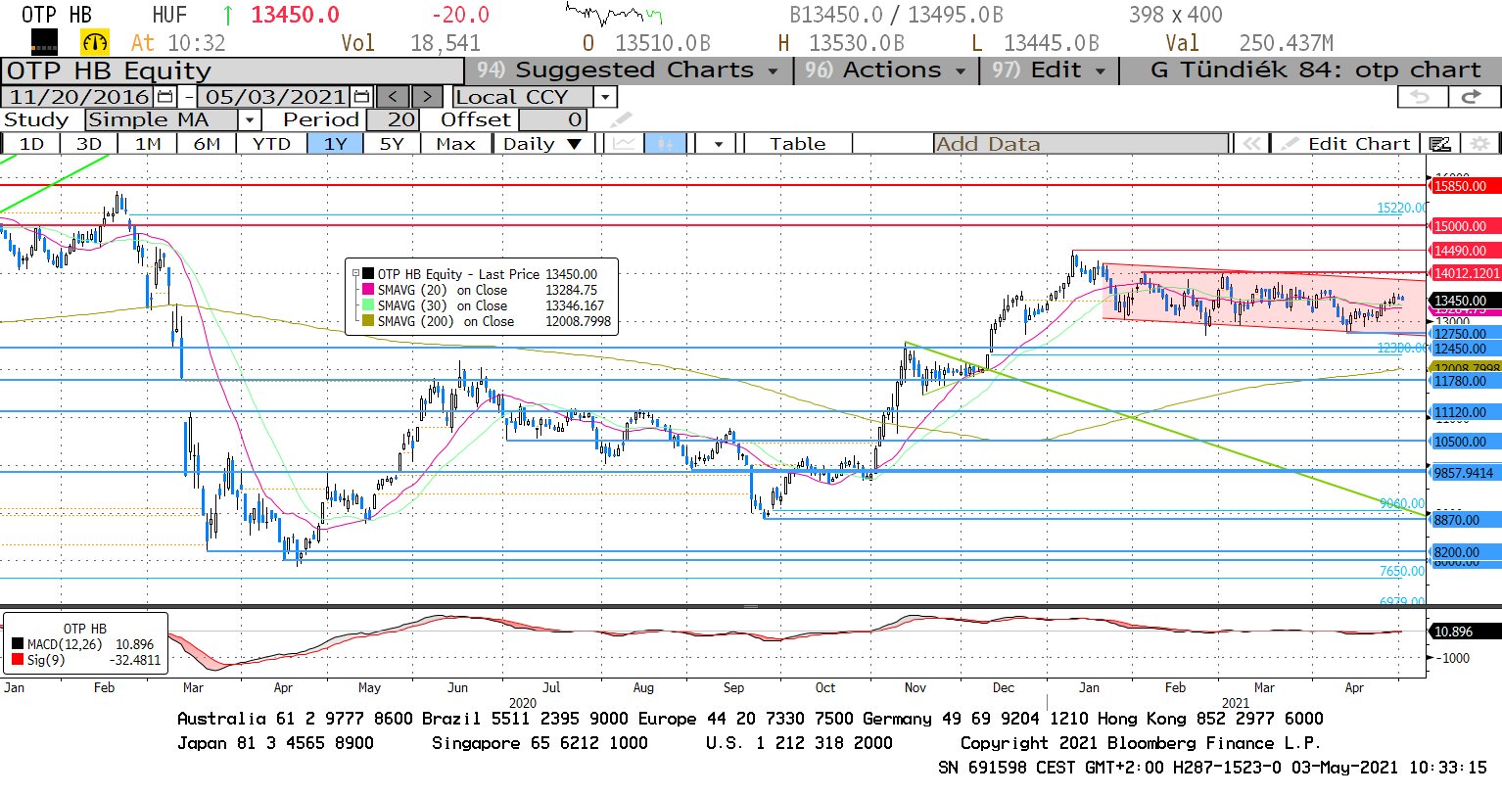Click the 12450.00 level label
Viewport: 1502px width, 796px height.
[1464, 349]
